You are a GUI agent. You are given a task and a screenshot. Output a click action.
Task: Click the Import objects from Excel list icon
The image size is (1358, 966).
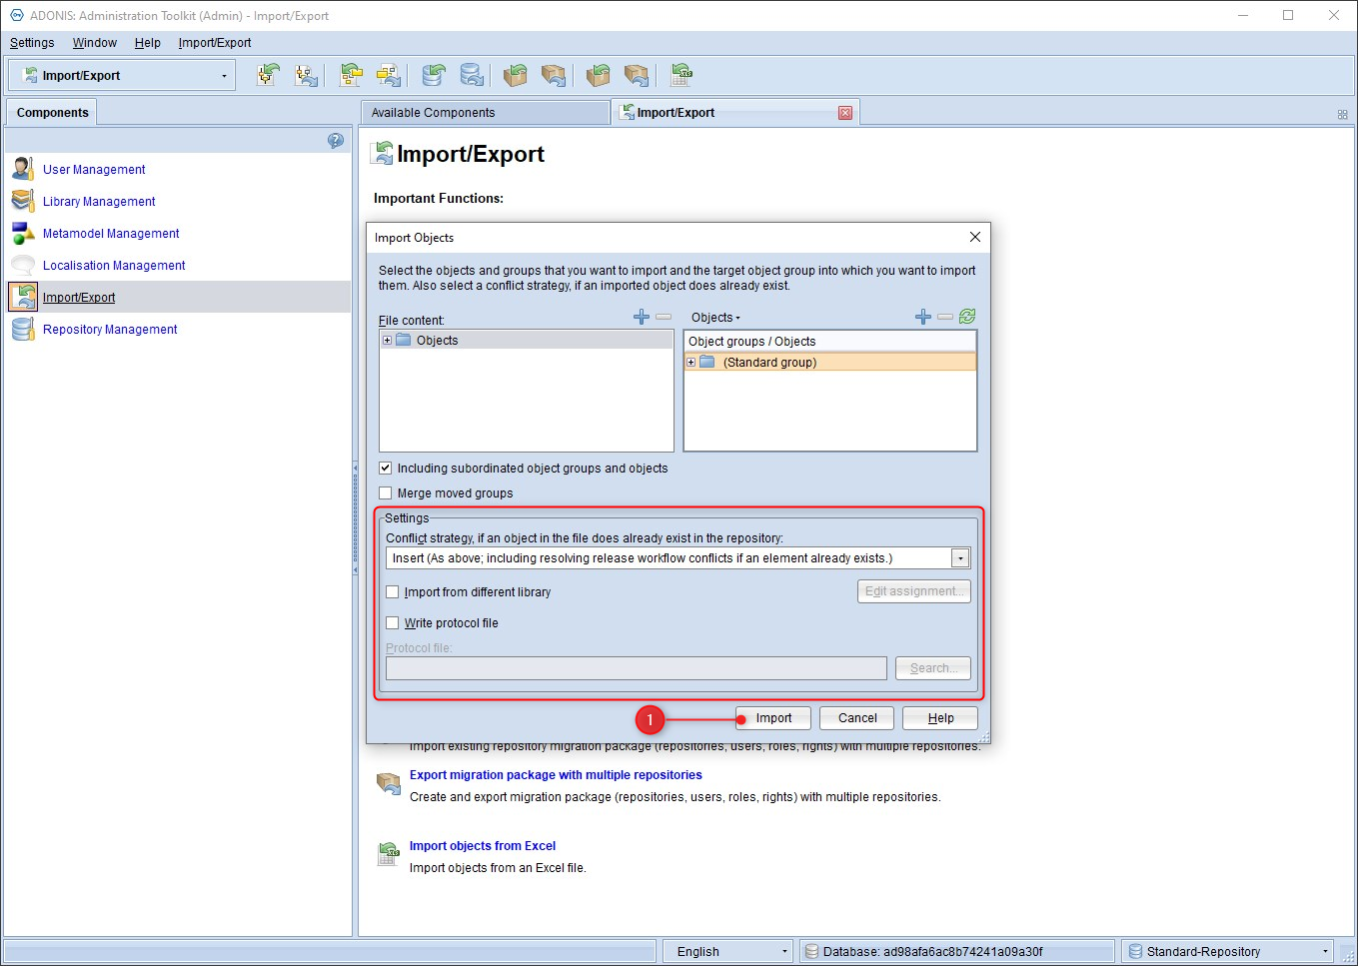coord(388,854)
